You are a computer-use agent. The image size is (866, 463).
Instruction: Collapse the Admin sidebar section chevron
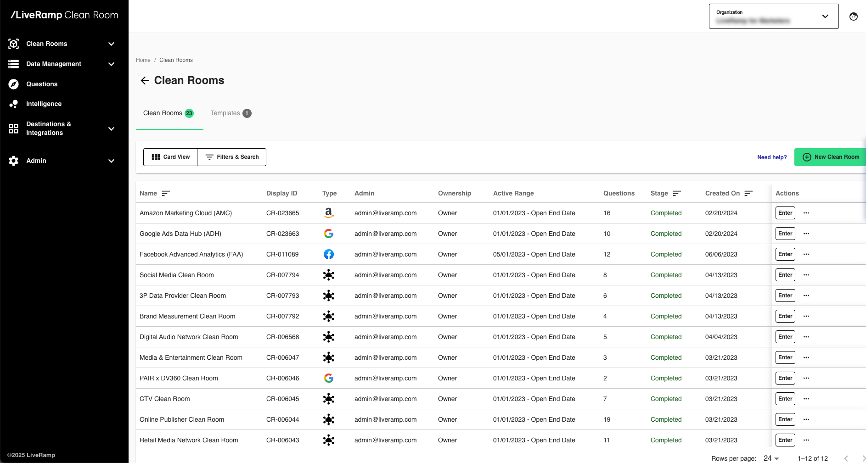point(111,161)
